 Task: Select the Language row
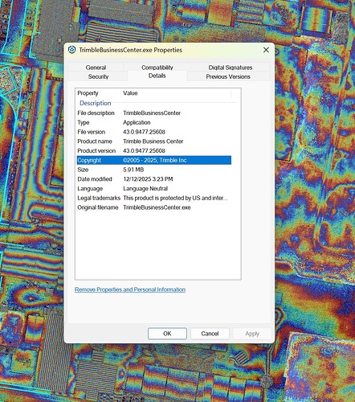click(x=154, y=189)
